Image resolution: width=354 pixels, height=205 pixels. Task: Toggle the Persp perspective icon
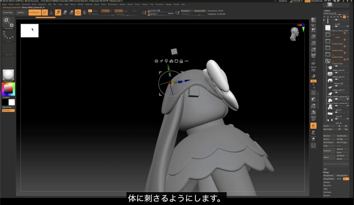(313, 56)
